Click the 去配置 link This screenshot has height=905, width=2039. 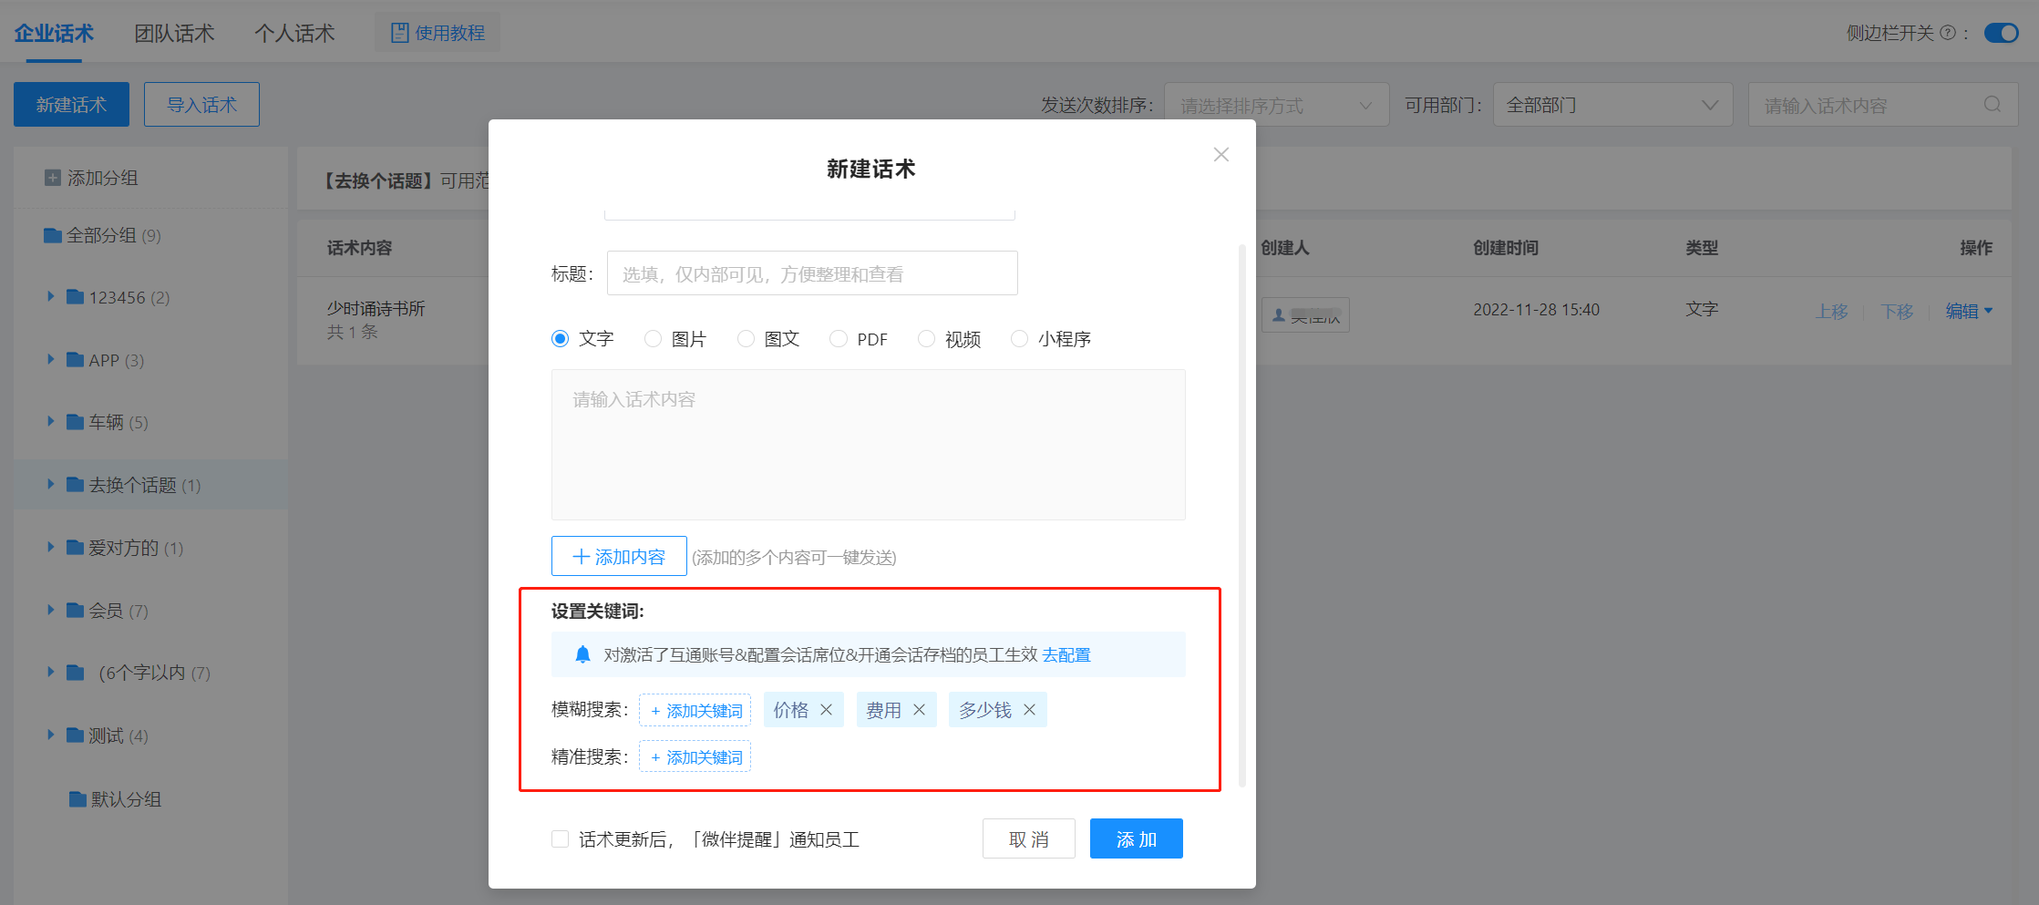click(1066, 655)
